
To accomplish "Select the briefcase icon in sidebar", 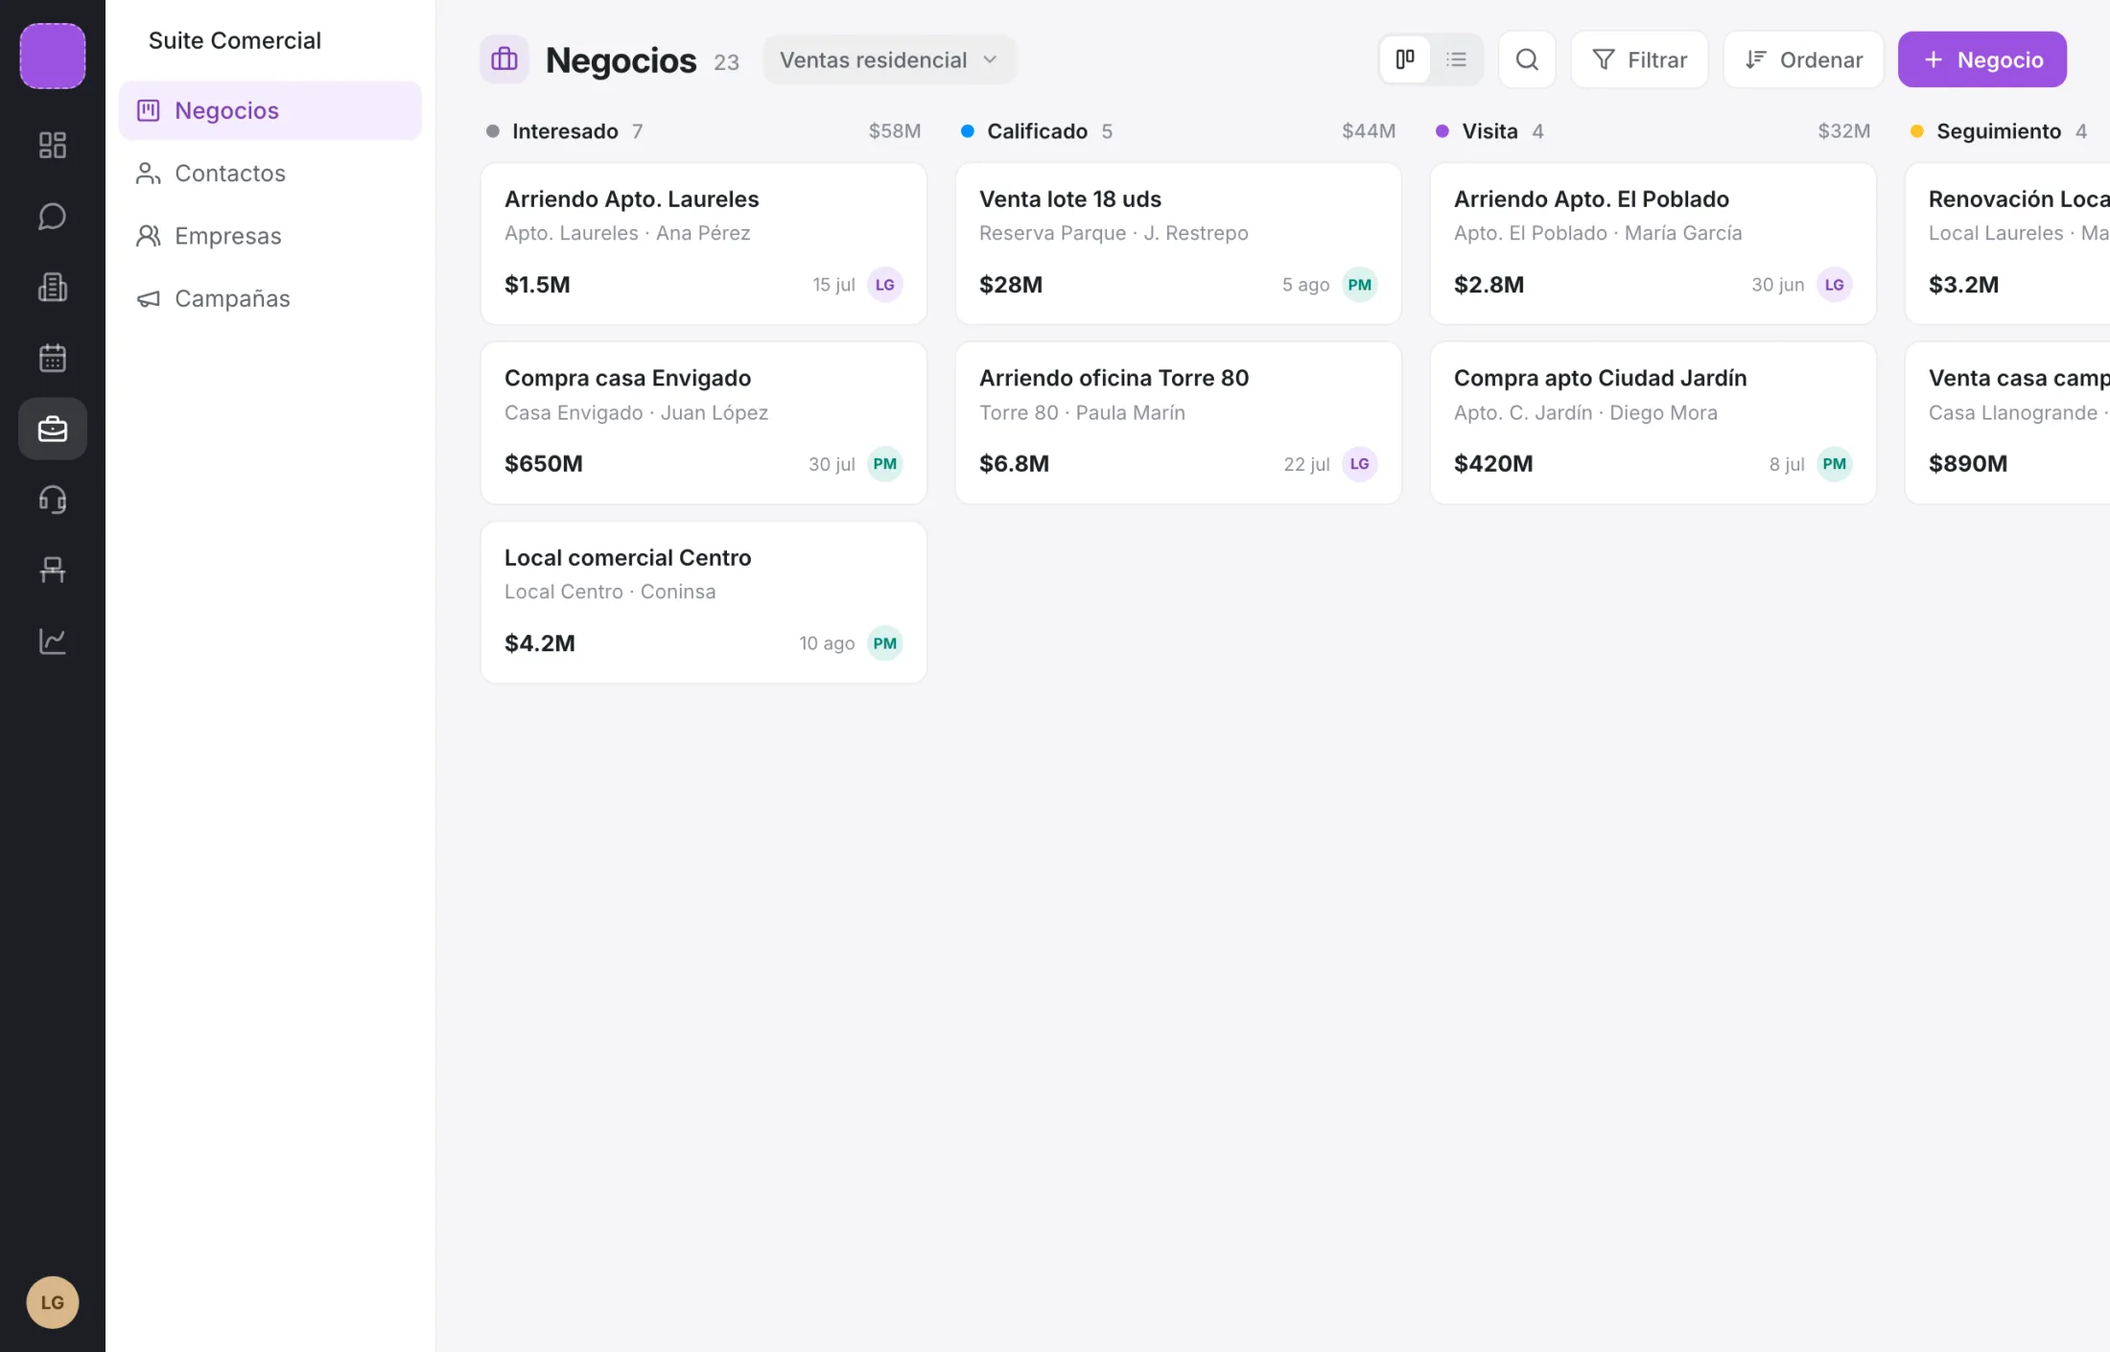I will point(52,429).
